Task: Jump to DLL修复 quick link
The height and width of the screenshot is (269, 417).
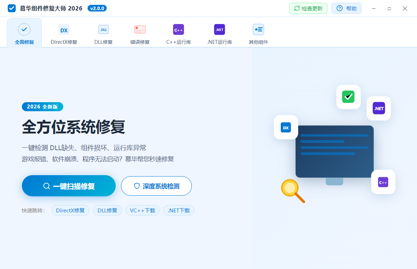Action: coord(107,210)
